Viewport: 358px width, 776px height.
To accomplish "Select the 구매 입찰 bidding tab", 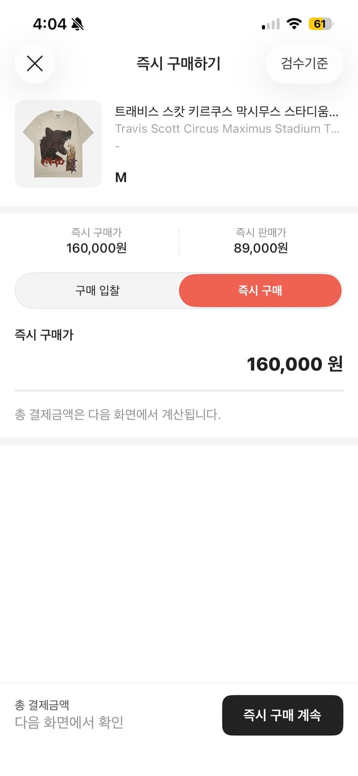I will pos(96,290).
